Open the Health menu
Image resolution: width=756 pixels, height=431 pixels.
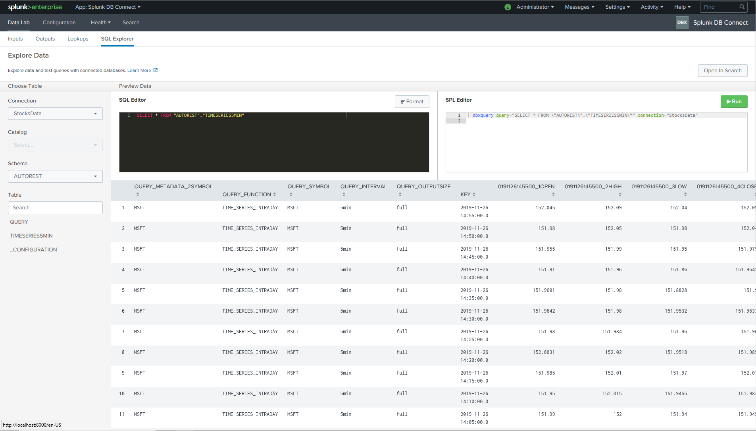(x=100, y=23)
